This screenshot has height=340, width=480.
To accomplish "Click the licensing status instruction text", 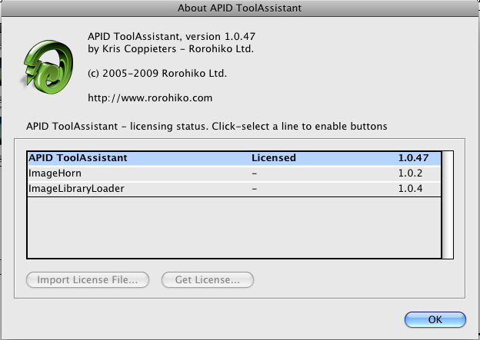I will pyautogui.click(x=207, y=127).
